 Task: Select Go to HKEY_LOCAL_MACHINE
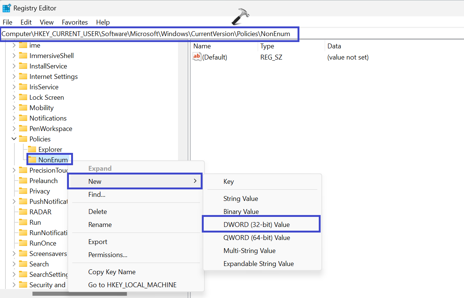click(136, 285)
